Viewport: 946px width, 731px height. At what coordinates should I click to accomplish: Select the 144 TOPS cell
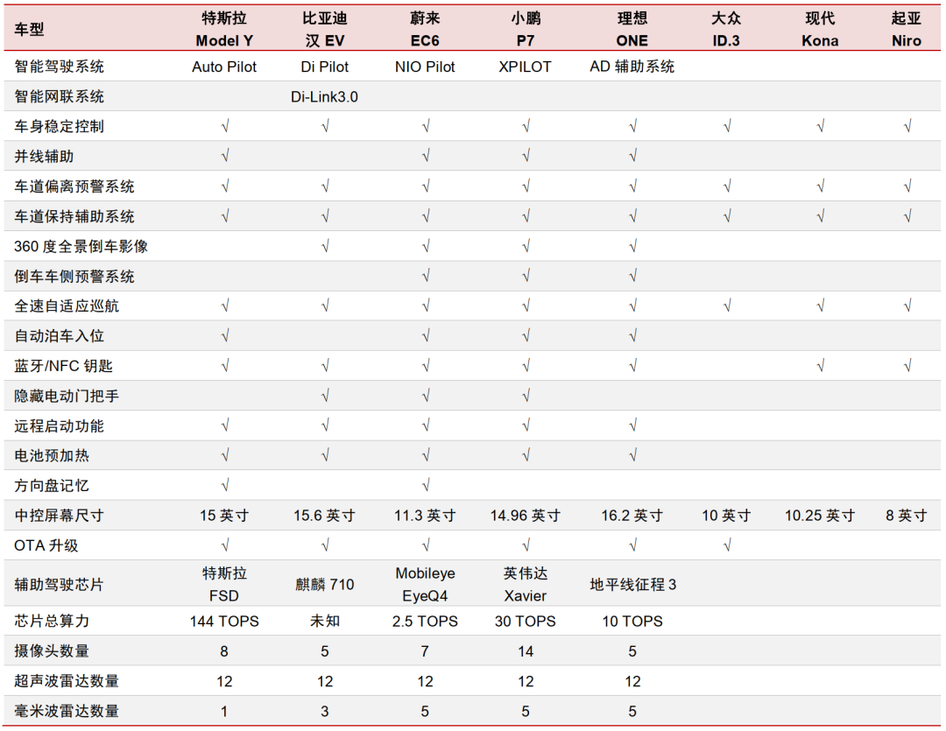pyautogui.click(x=224, y=622)
